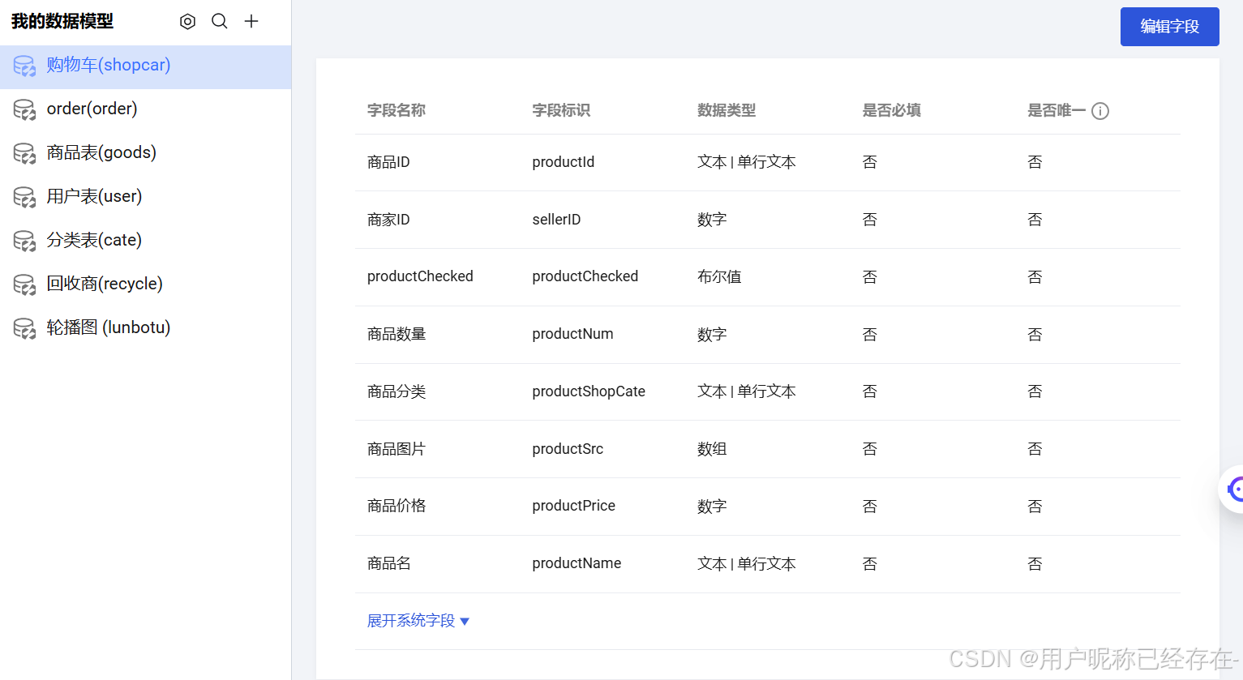The width and height of the screenshot is (1243, 680).
Task: Click the 字段标识 column header
Action: coord(561,110)
